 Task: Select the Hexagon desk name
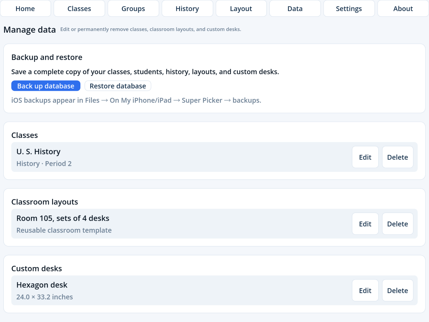coord(42,285)
